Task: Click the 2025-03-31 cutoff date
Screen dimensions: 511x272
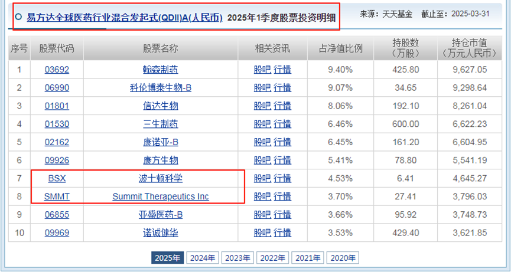Action: (470, 14)
